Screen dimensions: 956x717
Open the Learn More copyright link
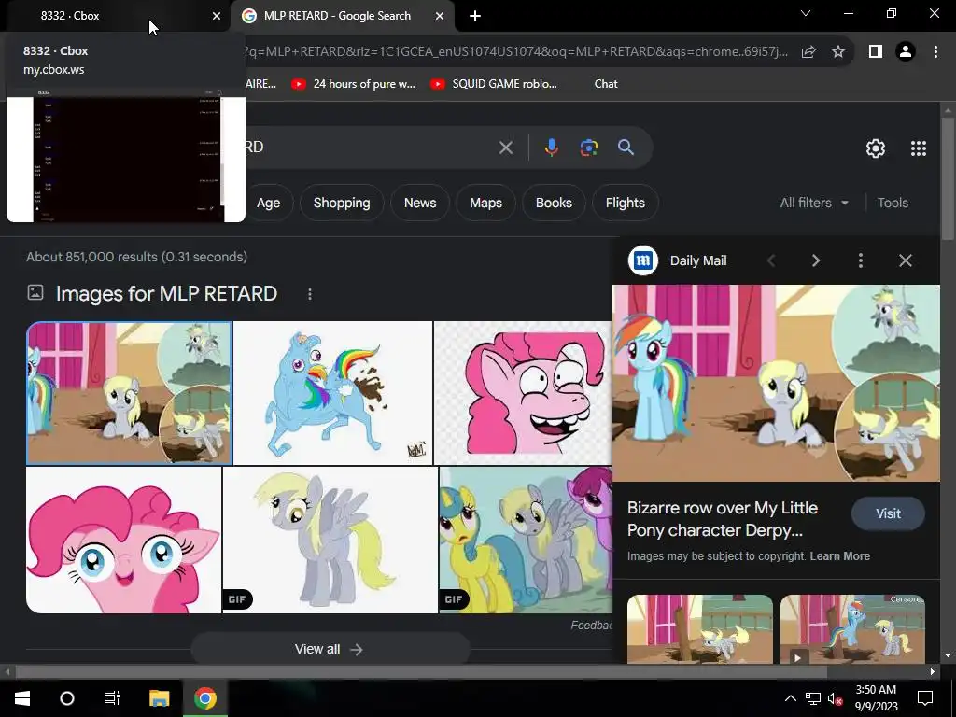click(x=839, y=556)
